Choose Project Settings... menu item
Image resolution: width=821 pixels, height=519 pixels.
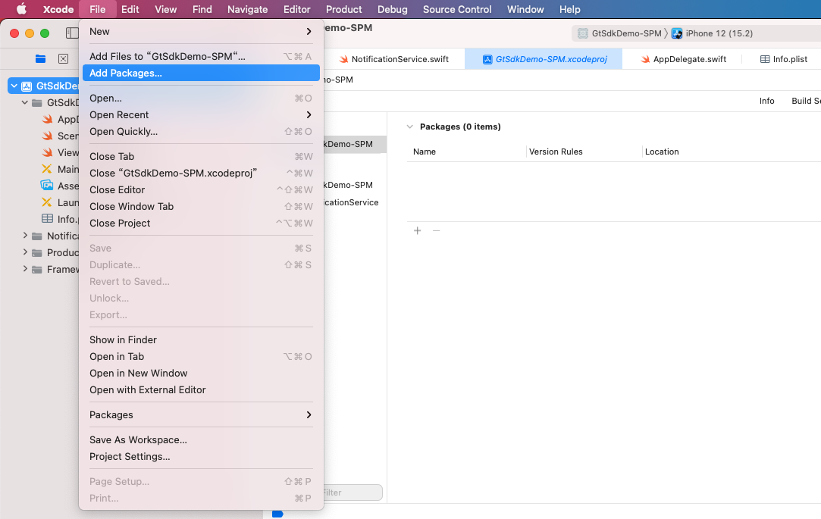[x=201, y=457]
